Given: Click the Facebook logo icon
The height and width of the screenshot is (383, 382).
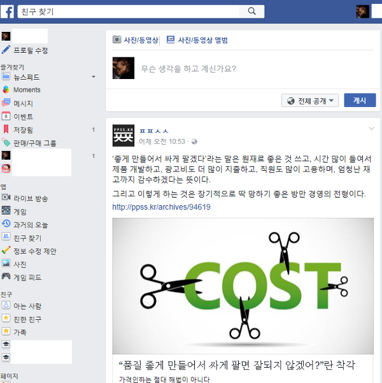Looking at the screenshot, I should coord(8,11).
